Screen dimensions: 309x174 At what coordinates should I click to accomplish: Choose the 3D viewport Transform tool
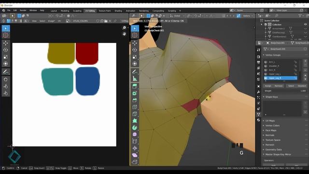coord(135,64)
